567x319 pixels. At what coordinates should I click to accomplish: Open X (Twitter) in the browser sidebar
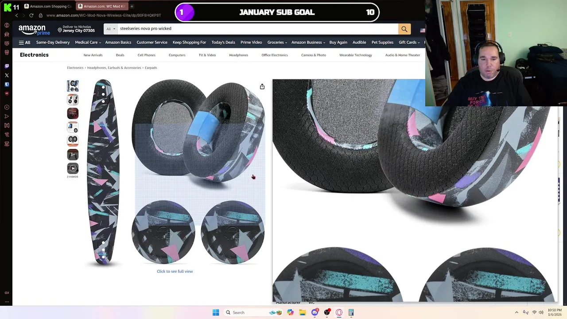pos(7,75)
